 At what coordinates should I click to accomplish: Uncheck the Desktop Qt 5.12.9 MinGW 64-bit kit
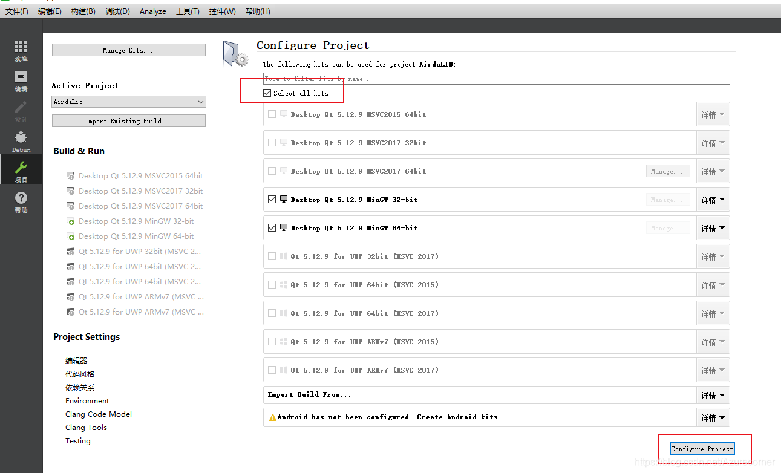[x=272, y=227]
